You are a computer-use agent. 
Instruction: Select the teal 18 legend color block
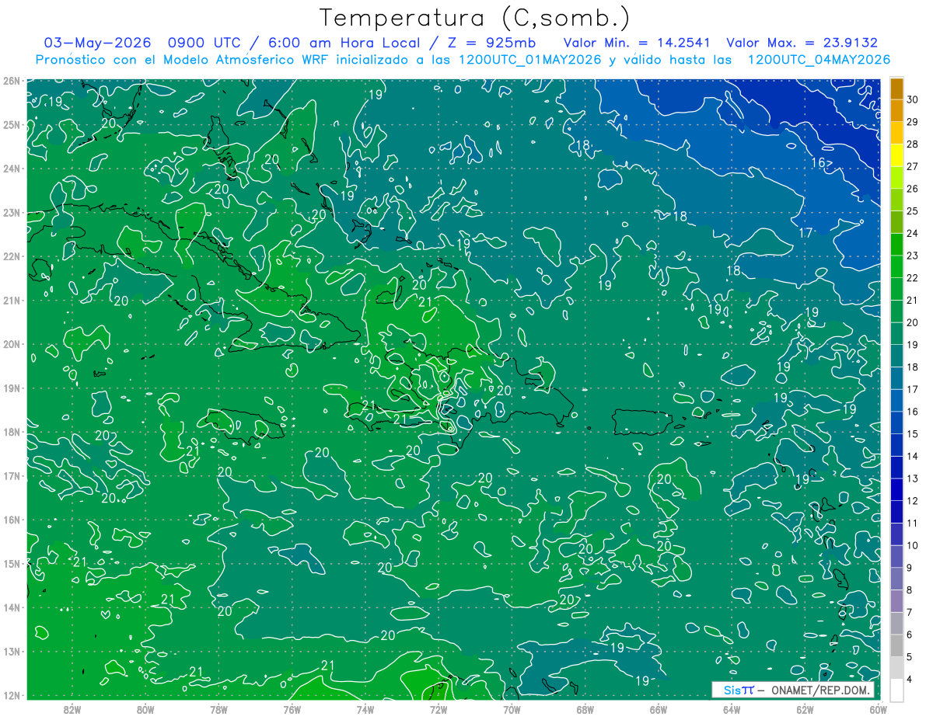(896, 356)
